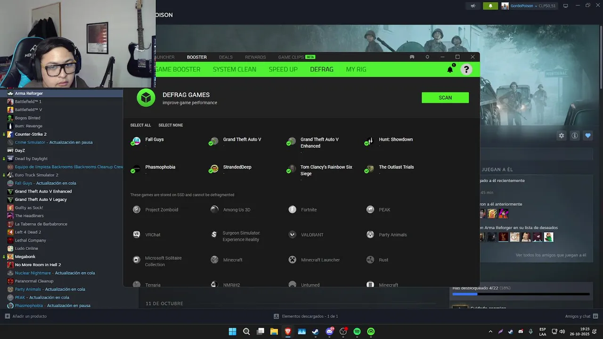Viewport: 603px width, 339px height.
Task: Switch to SYSTEM CLEAN tab
Action: coord(235,69)
